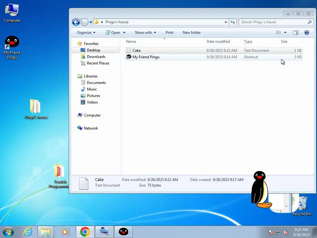Click the Cake file date 9/26/2023 9:22 AM

222,51
